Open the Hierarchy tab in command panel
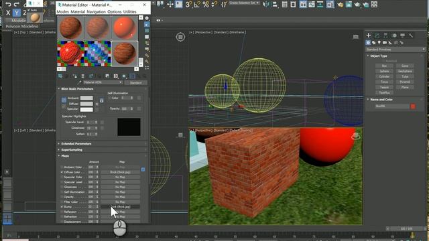The height and width of the screenshot is (241, 429). point(385,35)
